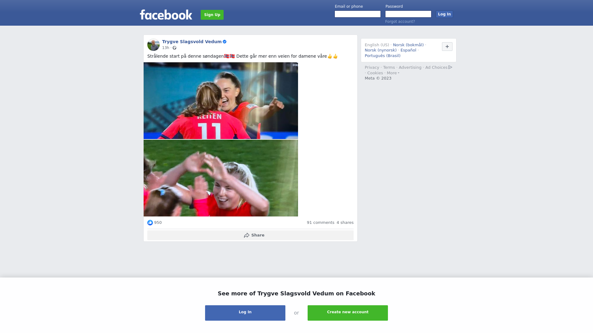Click the Log In button in header
Image resolution: width=593 pixels, height=333 pixels.
click(444, 14)
